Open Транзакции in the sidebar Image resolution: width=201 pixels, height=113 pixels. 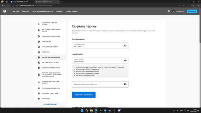[46, 42]
